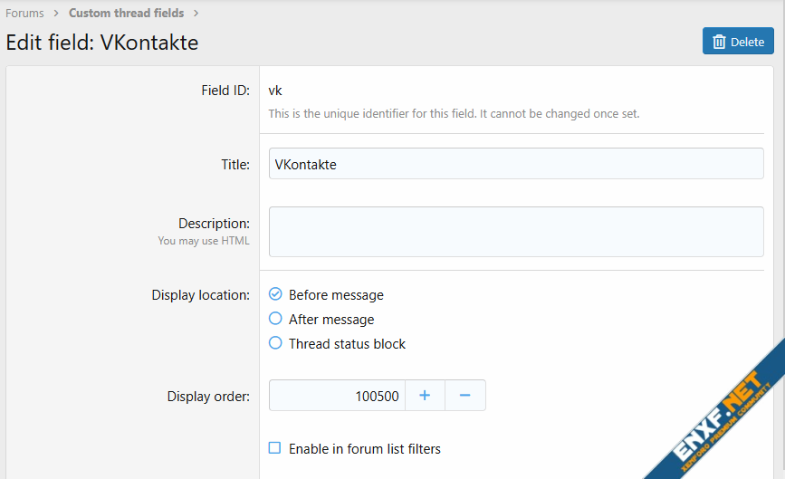Click the Description: field label
Screen dimensions: 785x479
[214, 223]
